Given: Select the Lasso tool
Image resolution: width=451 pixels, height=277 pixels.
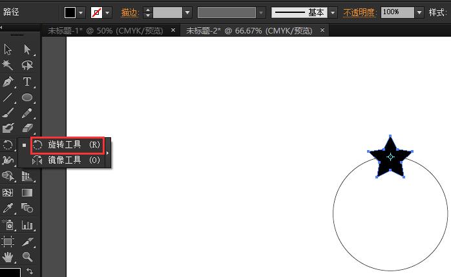Looking at the screenshot, I should 27,65.
